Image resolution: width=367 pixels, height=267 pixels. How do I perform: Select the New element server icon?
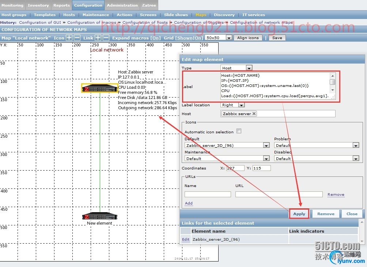click(x=100, y=216)
